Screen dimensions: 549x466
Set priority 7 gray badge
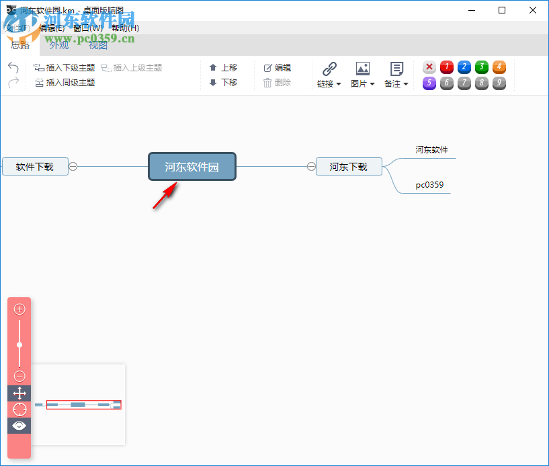pyautogui.click(x=464, y=83)
